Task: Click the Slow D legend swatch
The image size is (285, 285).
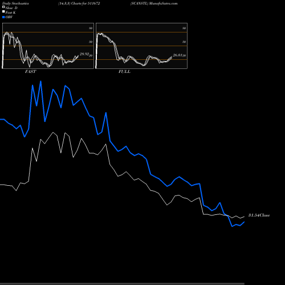Action: [x=3, y=7]
